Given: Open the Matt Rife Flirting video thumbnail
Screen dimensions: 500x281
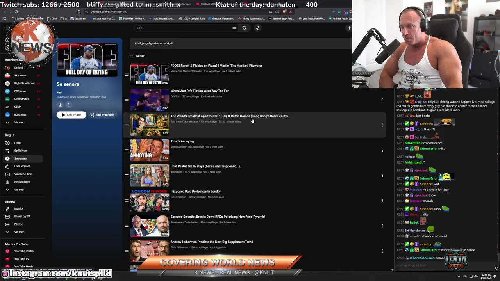Looking at the screenshot, I should tap(150, 100).
